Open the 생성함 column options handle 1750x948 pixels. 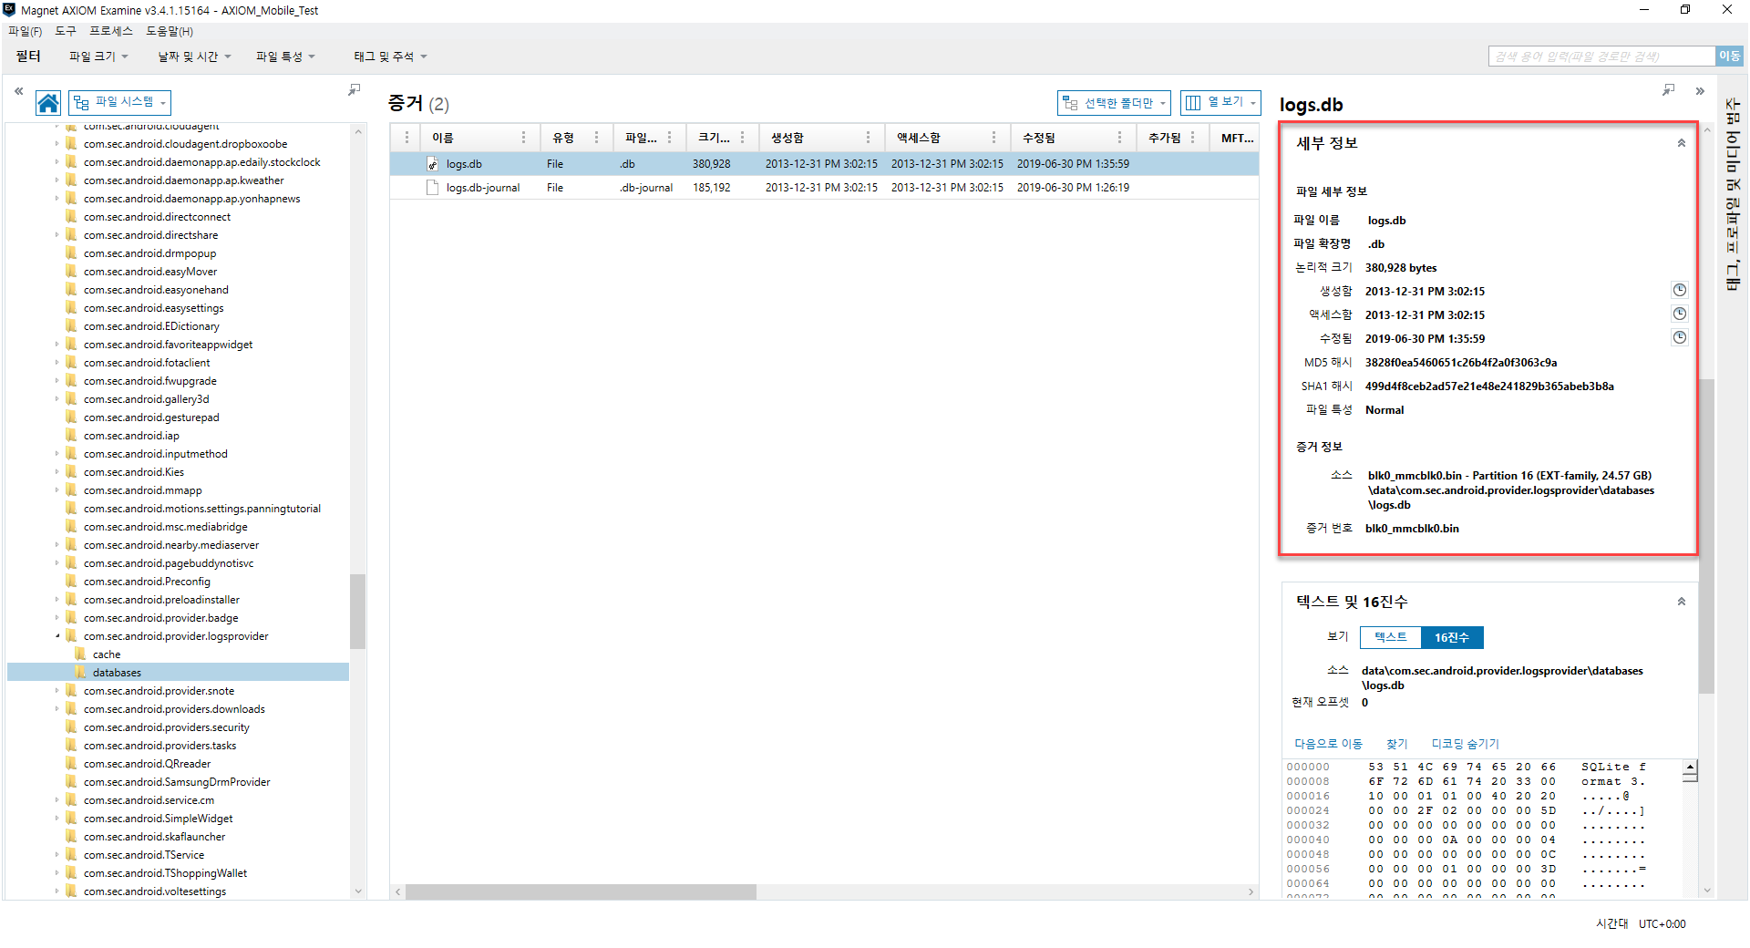point(868,138)
